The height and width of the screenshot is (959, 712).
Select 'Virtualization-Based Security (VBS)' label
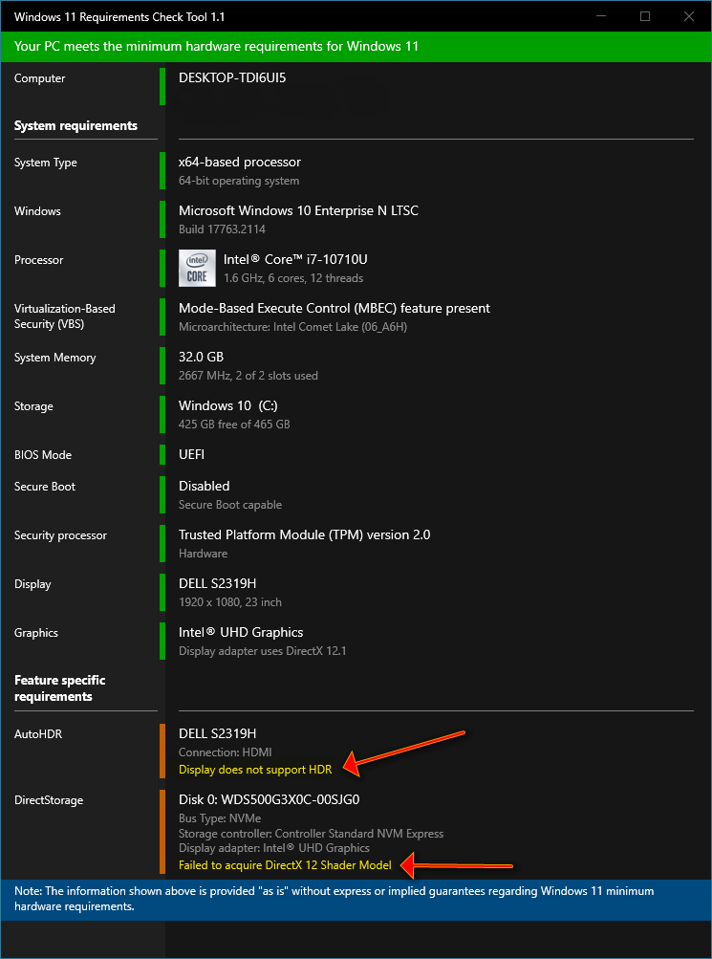pos(64,316)
